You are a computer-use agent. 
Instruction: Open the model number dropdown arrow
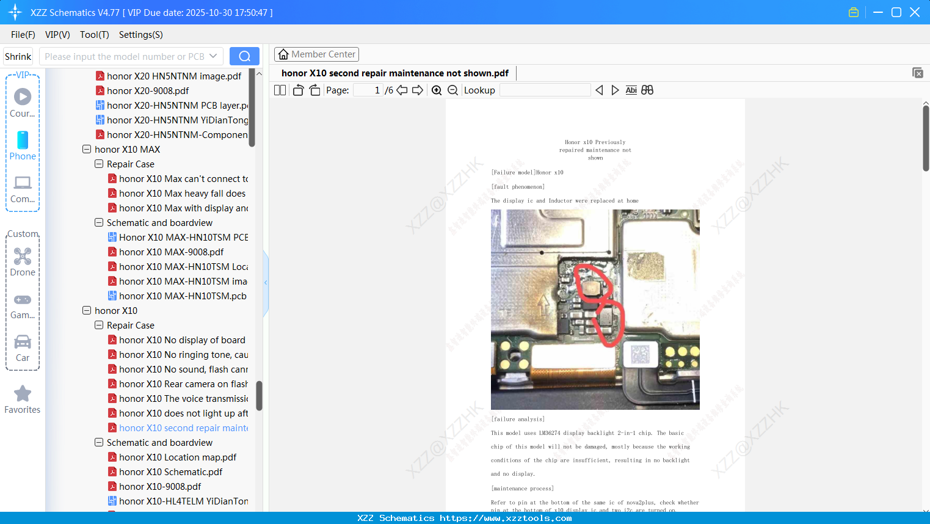tap(213, 56)
